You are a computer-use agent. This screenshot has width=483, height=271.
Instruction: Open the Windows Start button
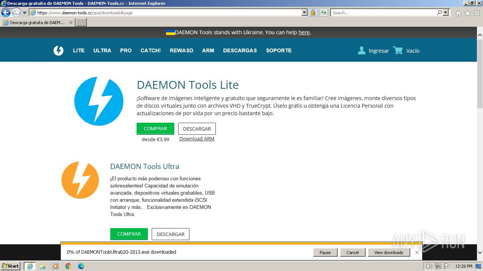(11, 266)
